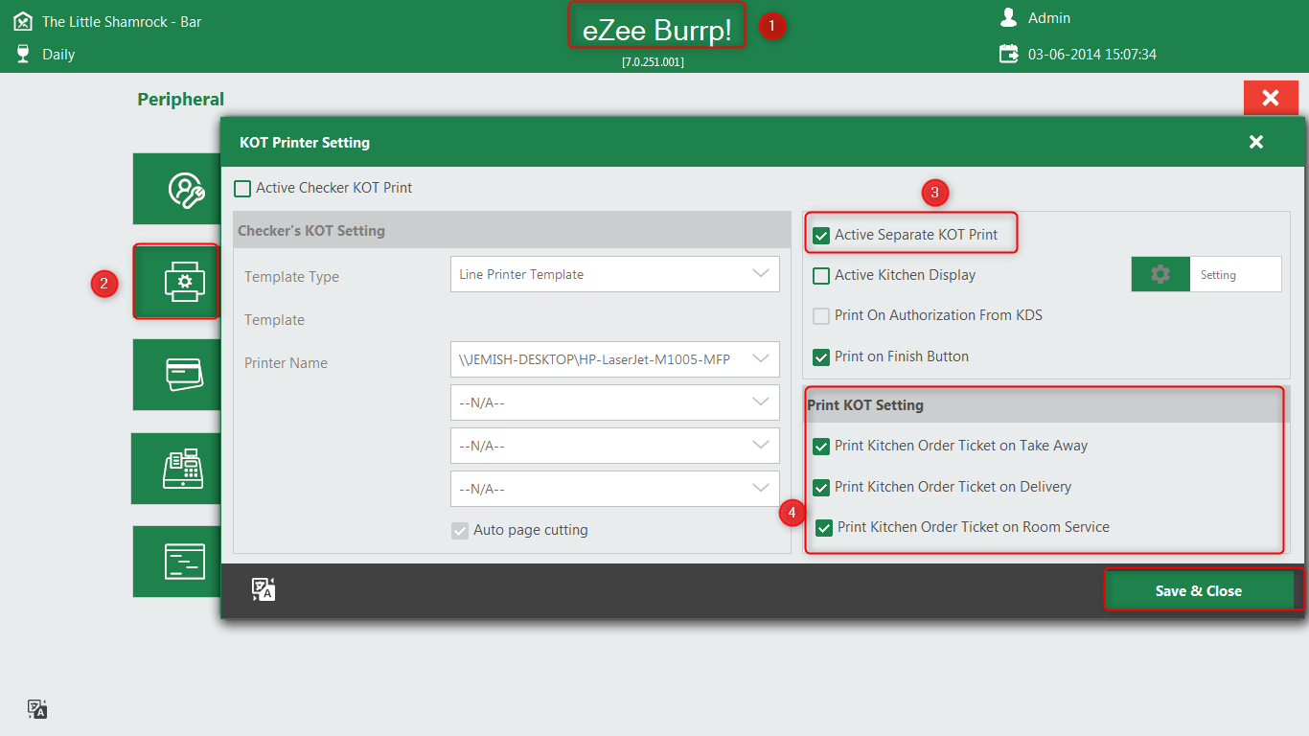Click the Template label
Screen dimensions: 1309x736
(274, 320)
